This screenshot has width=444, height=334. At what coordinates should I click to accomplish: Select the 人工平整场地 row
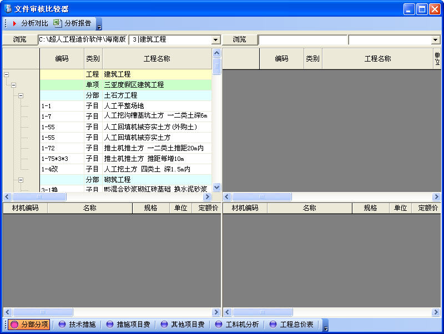pos(126,106)
